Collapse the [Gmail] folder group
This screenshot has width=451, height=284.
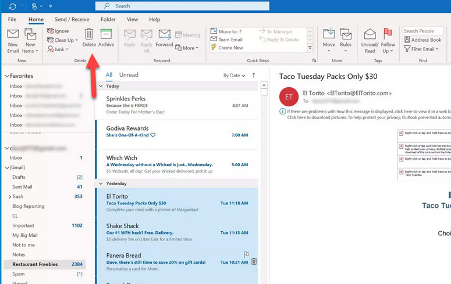click(x=7, y=168)
